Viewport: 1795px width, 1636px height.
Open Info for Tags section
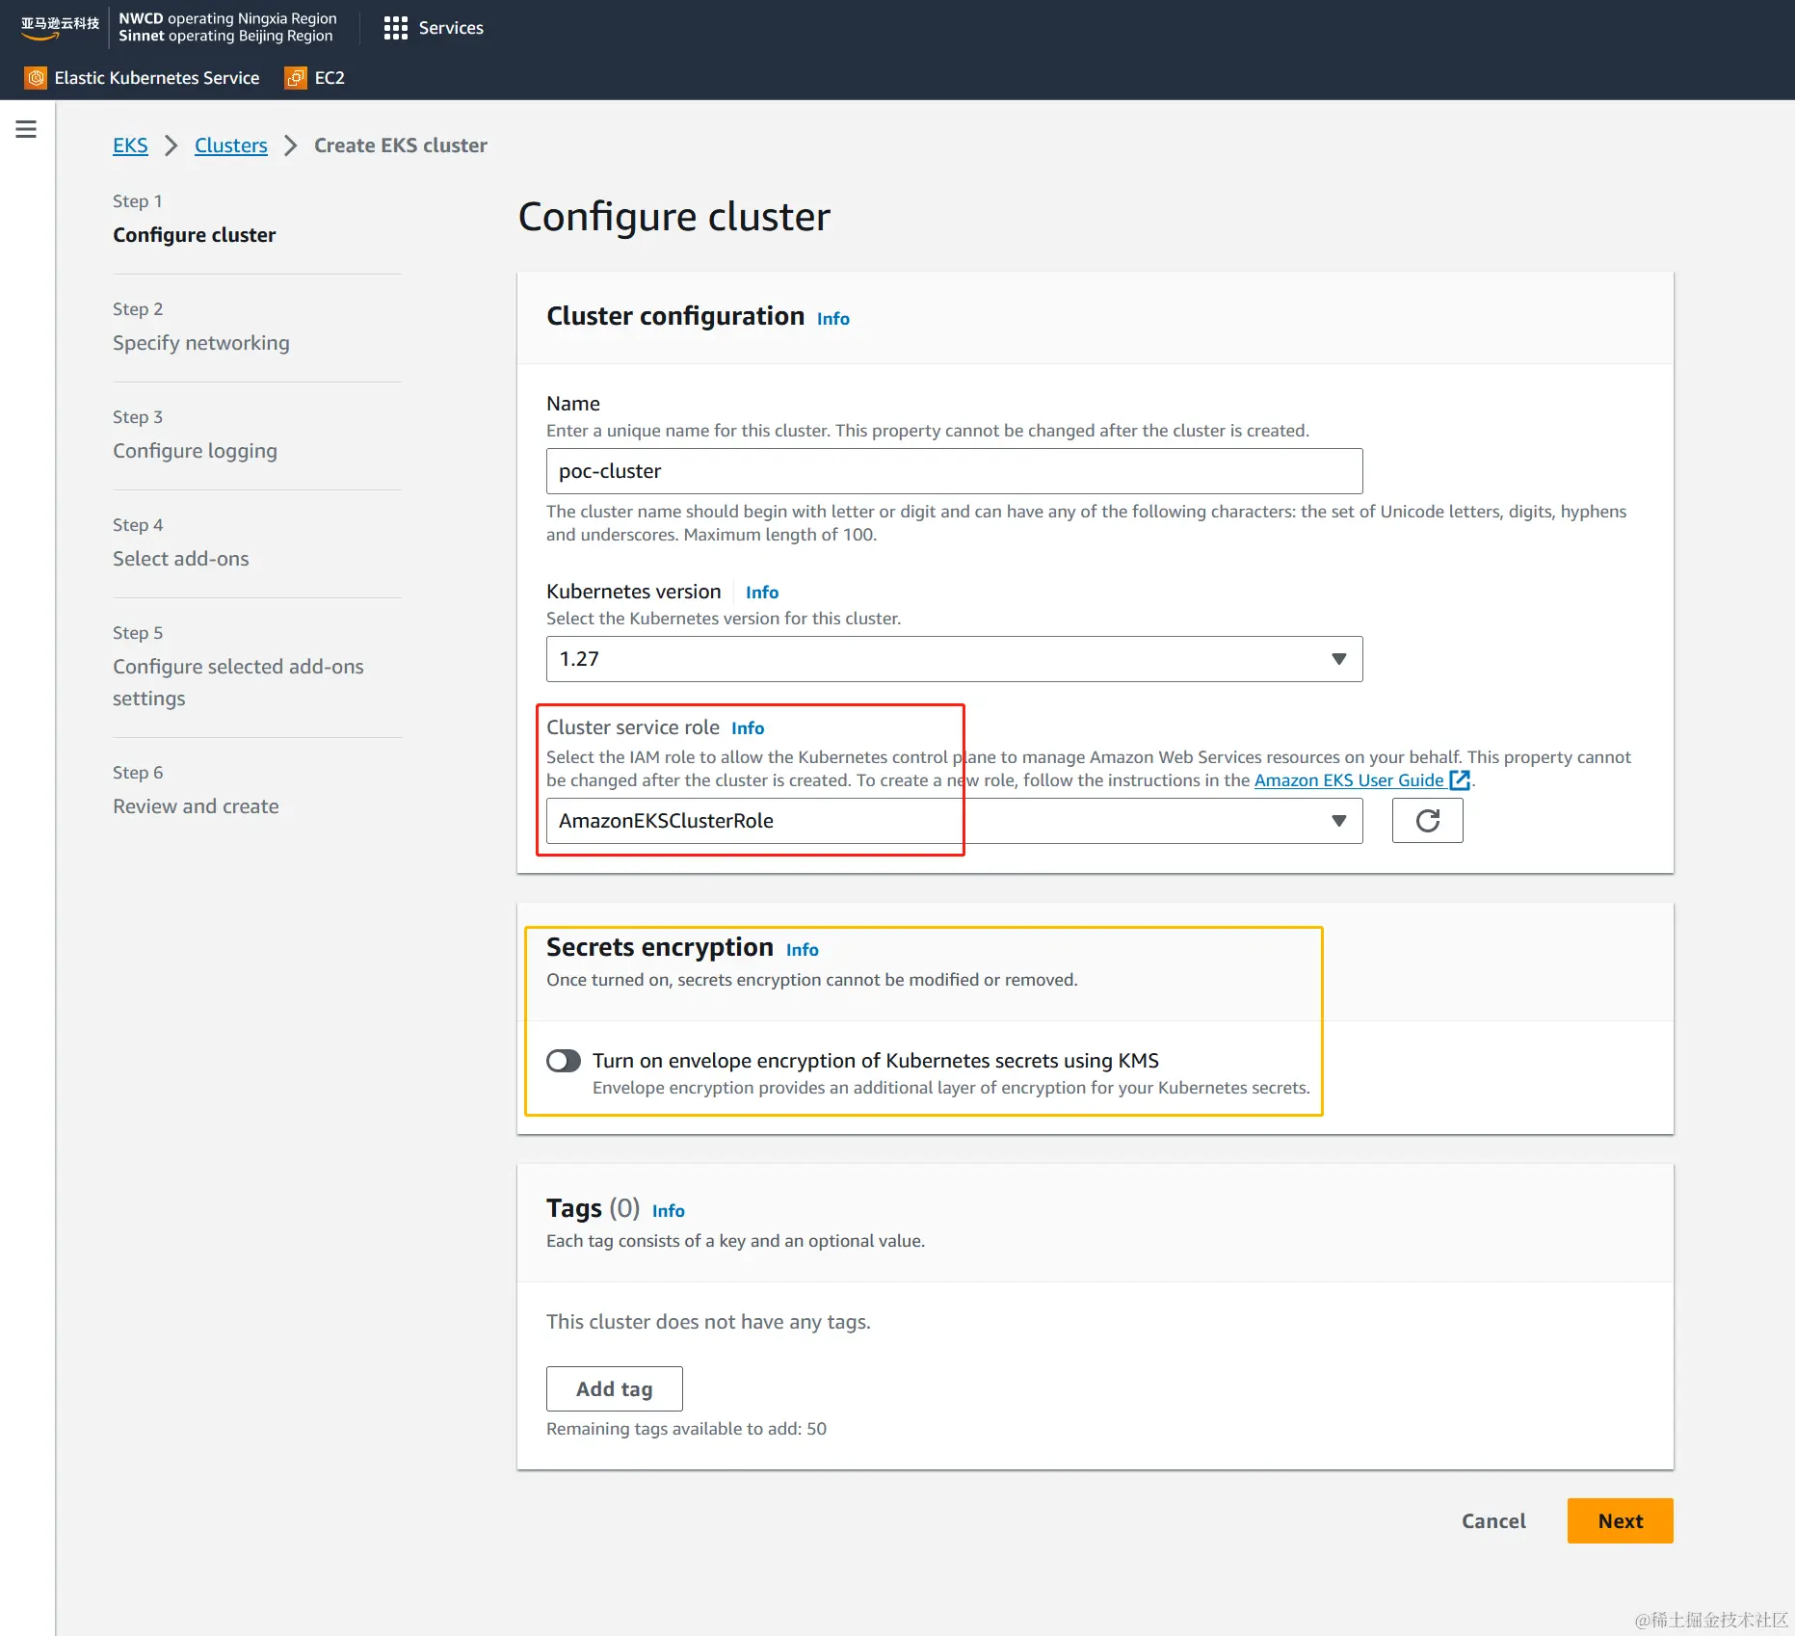click(669, 1211)
